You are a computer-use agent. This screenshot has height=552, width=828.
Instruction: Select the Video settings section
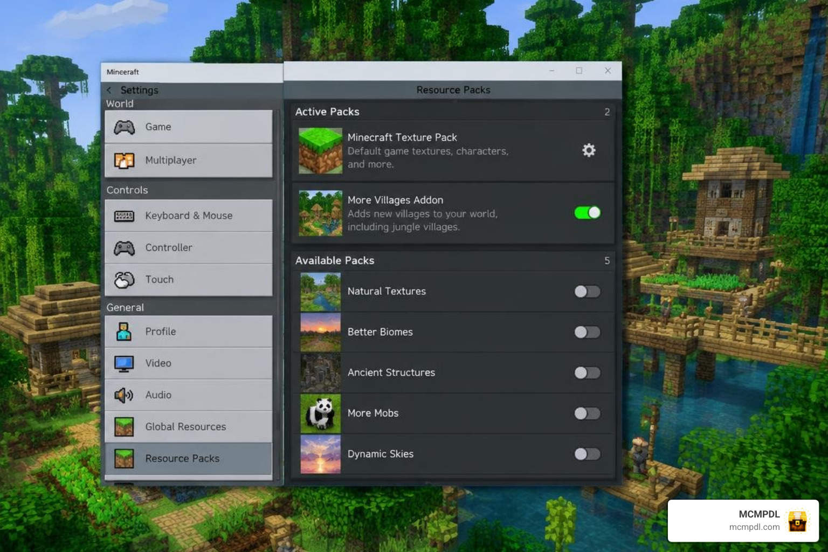coord(189,364)
